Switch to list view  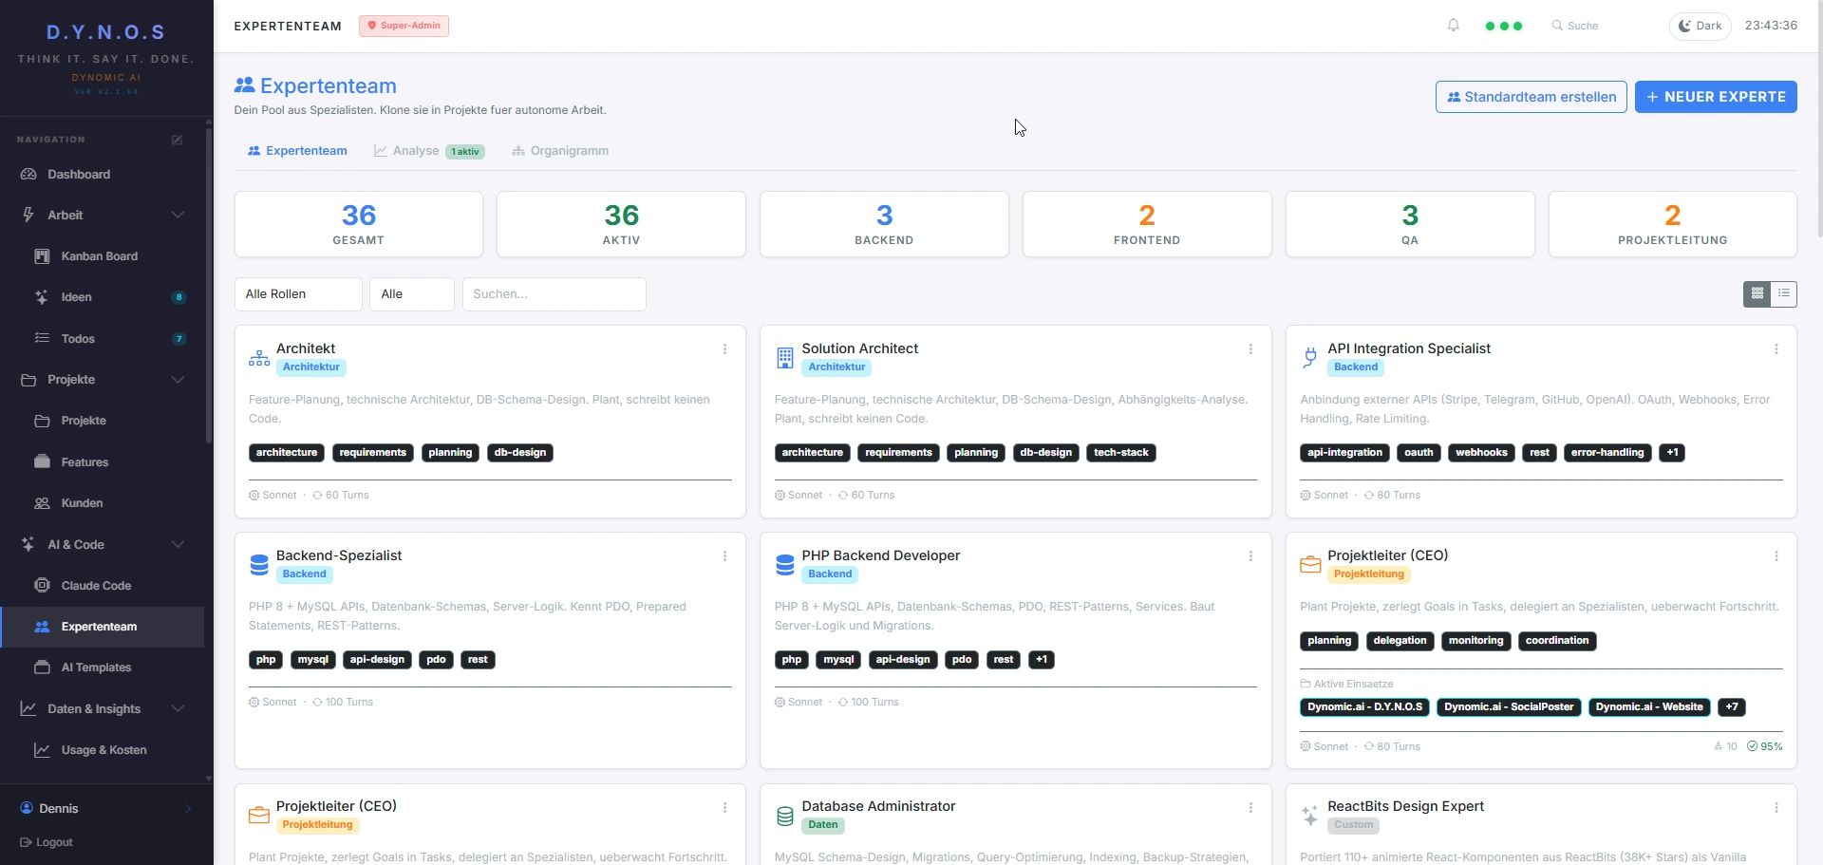click(1784, 294)
